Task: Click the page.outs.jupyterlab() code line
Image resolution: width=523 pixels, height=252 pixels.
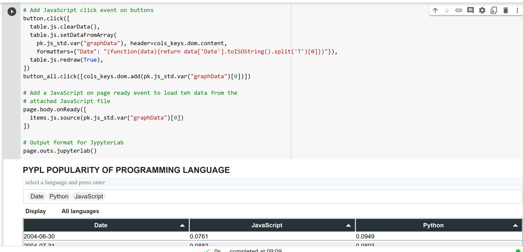Action: click(60, 151)
